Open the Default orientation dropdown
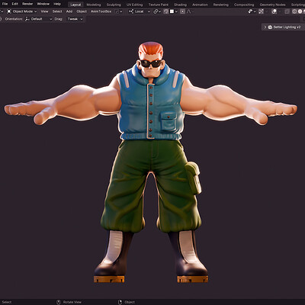The width and height of the screenshot is (305, 305). [x=39, y=19]
